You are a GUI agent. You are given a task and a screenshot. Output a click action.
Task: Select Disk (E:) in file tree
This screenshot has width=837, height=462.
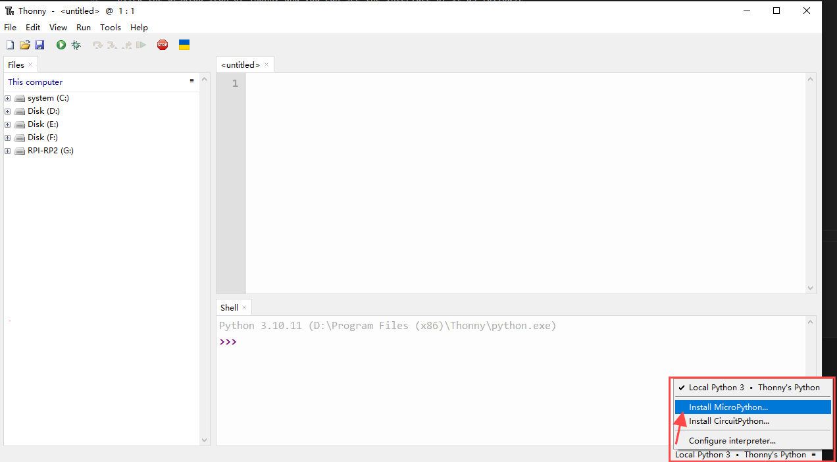pos(43,124)
